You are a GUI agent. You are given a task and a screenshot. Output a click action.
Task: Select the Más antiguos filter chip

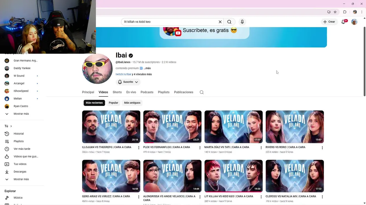click(x=132, y=103)
